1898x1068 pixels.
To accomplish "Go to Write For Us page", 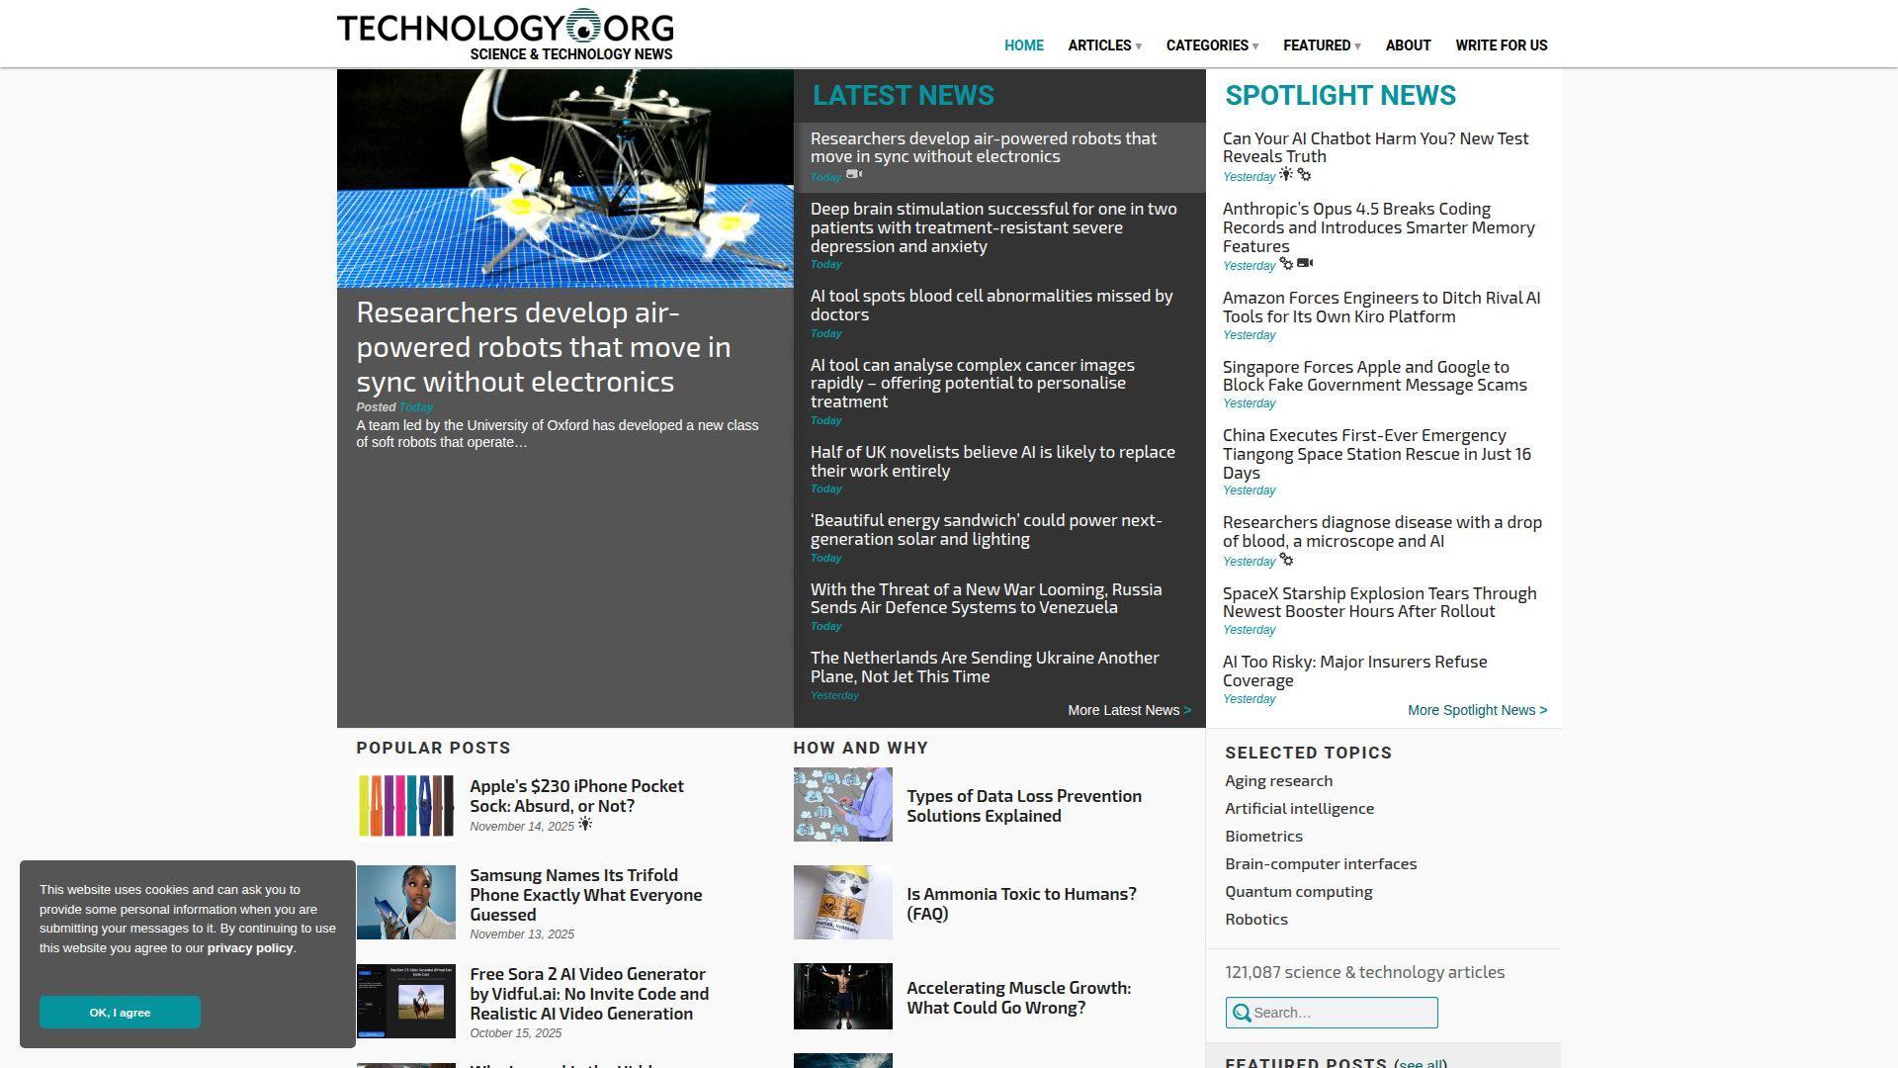I will point(1501,45).
